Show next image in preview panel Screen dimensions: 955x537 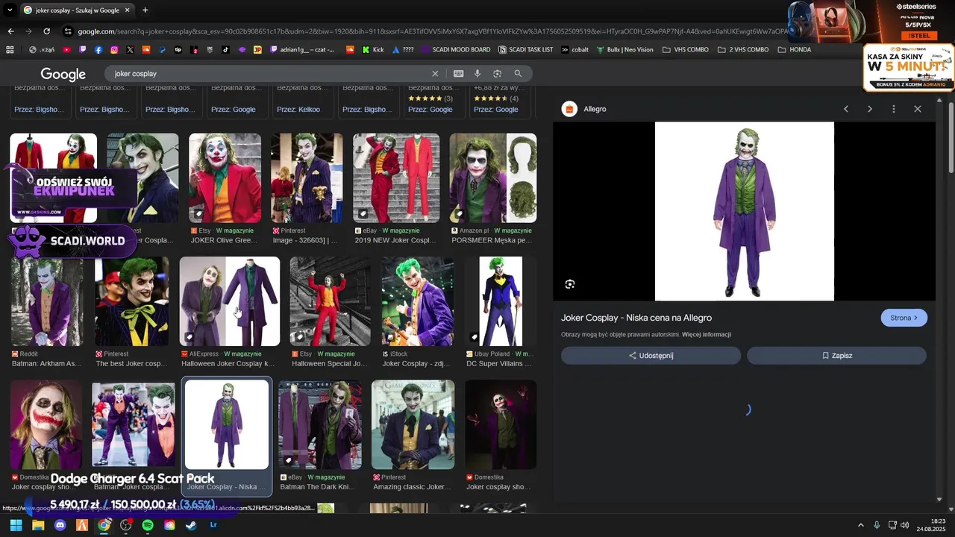pos(869,109)
